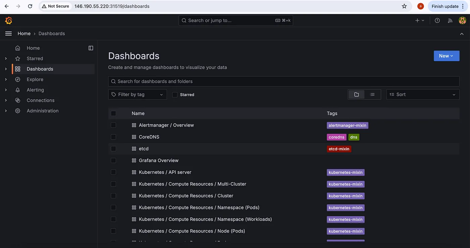
Task: Open Starred in the sidebar
Action: tap(35, 58)
